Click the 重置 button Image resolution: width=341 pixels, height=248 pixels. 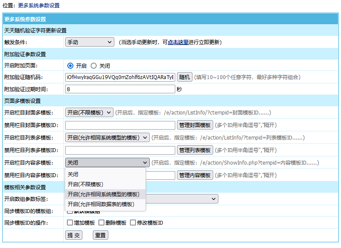[x=101, y=235]
